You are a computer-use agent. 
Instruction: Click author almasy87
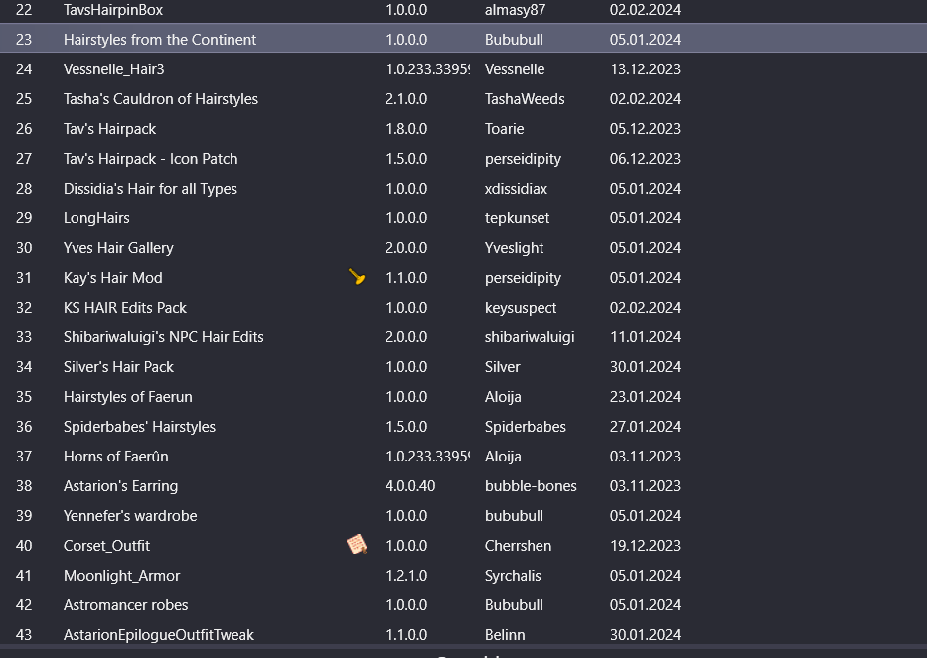(x=515, y=10)
